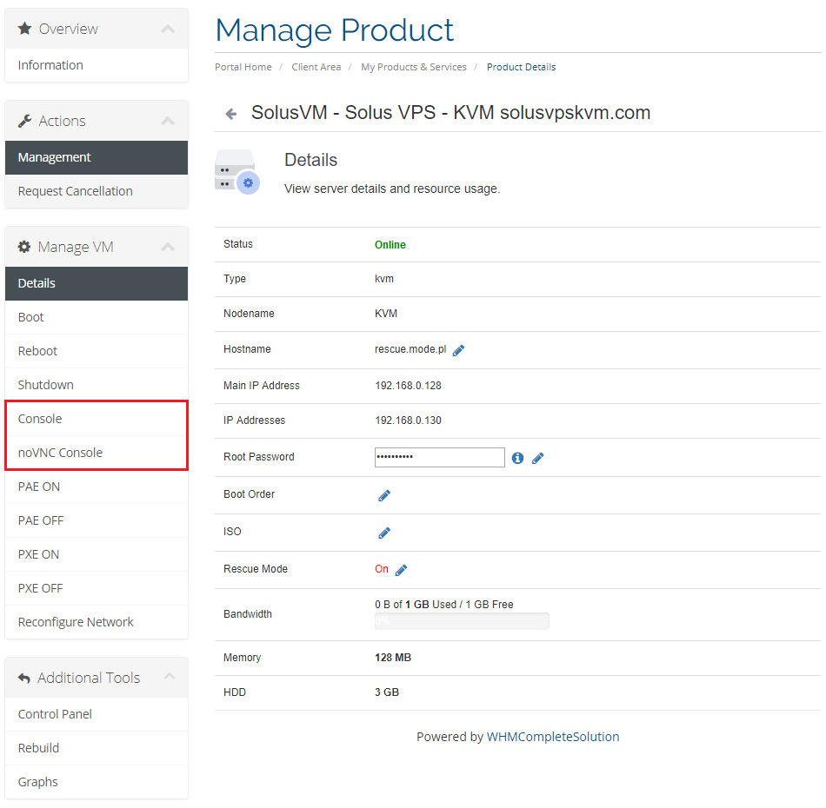
Task: Click the Manage Product page heading
Action: click(335, 30)
